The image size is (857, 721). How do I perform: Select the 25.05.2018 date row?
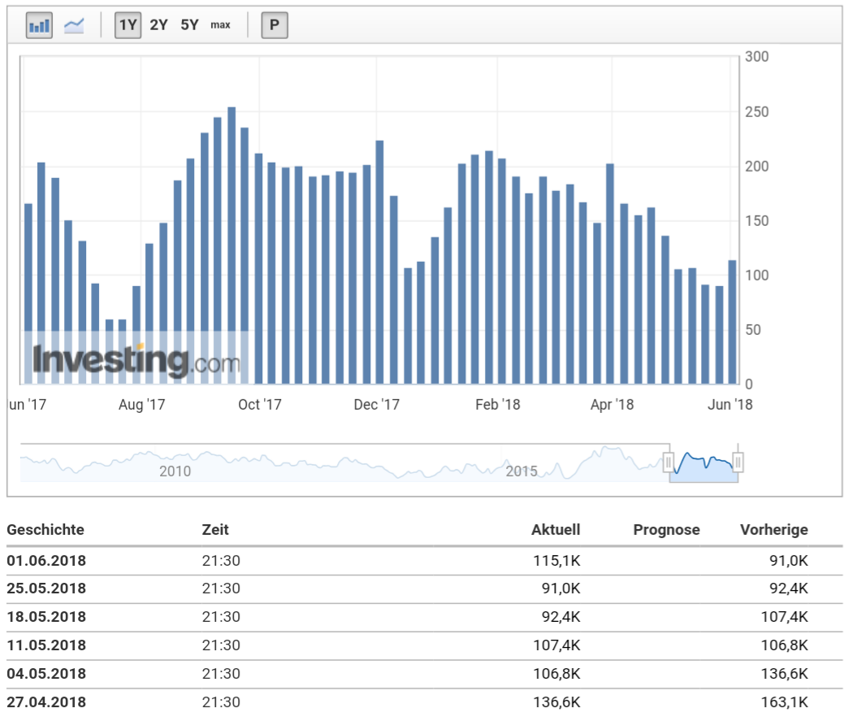[425, 589]
